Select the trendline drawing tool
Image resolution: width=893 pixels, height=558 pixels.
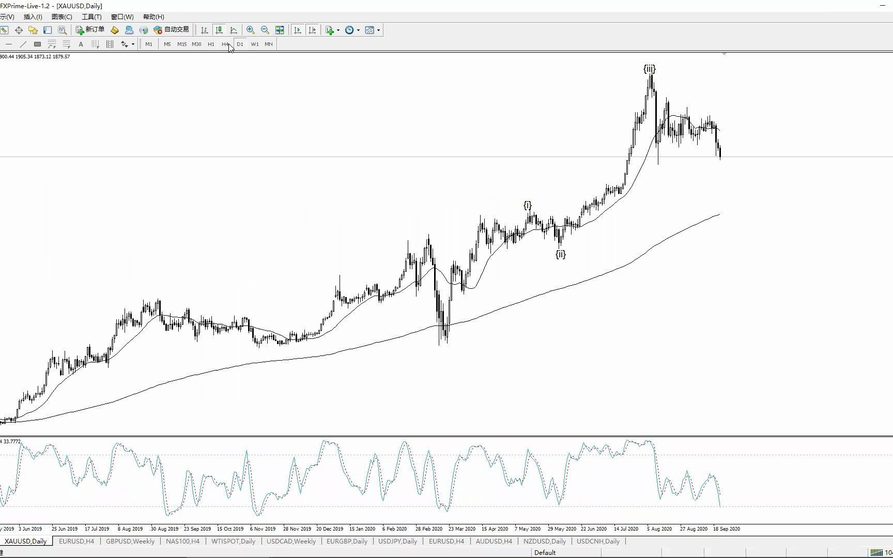coord(23,44)
